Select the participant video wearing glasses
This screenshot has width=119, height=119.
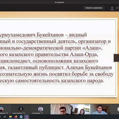point(60,109)
